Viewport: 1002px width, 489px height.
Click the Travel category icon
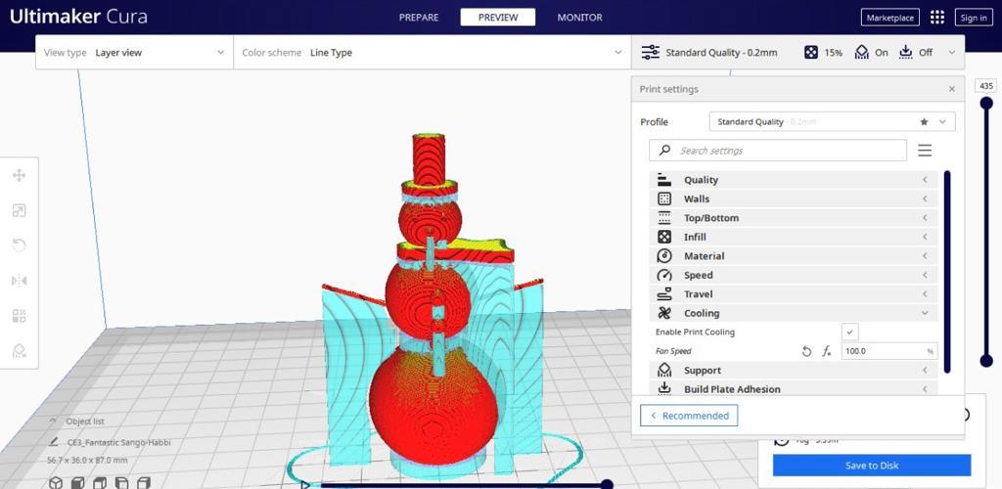pyautogui.click(x=664, y=293)
